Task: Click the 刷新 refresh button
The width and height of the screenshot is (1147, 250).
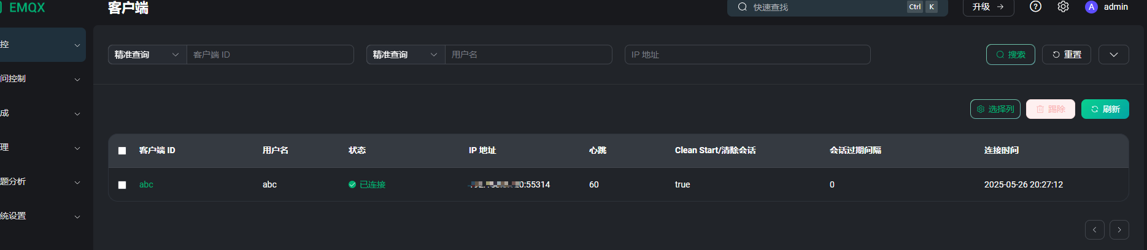Action: click(x=1105, y=109)
